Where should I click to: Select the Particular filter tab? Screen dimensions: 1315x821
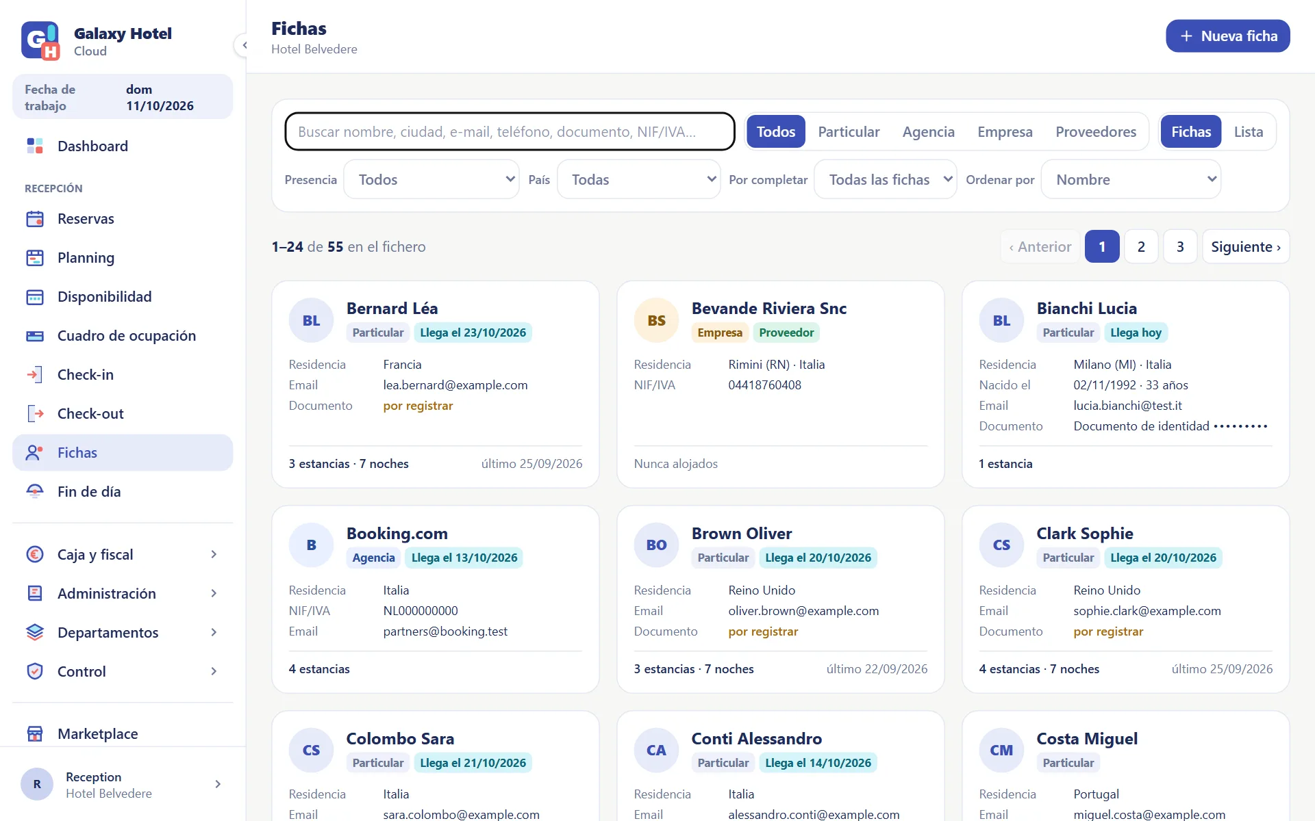point(849,131)
